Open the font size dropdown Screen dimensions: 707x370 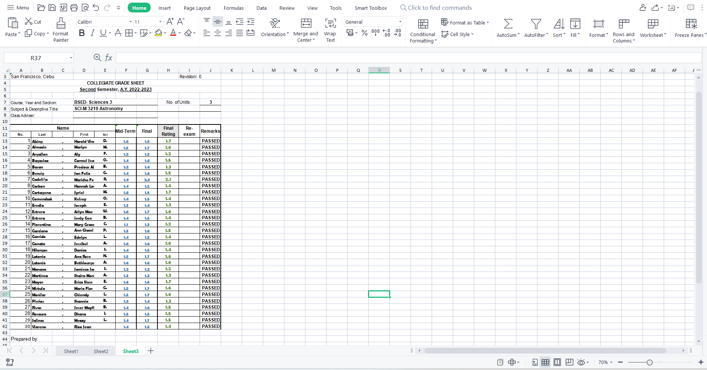160,22
